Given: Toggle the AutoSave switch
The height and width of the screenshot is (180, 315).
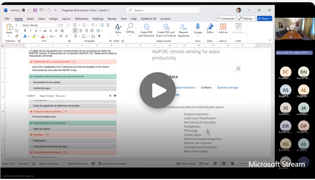Looking at the screenshot, I should tap(26, 10).
